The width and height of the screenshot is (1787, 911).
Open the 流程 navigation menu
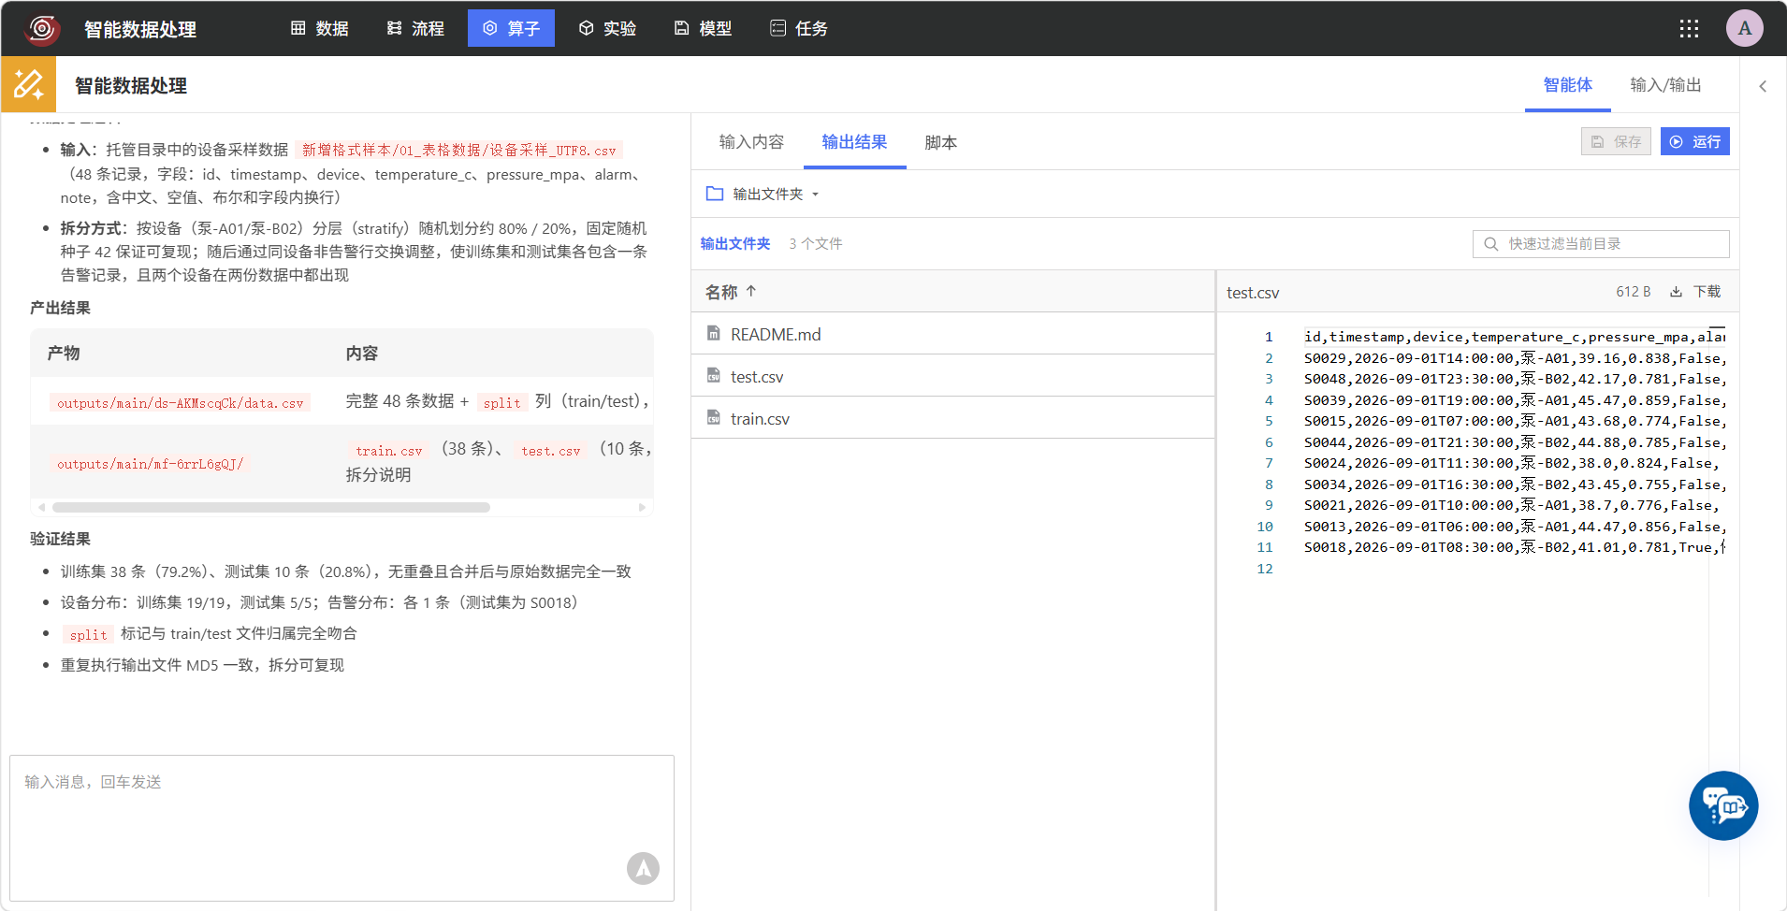coord(416,28)
